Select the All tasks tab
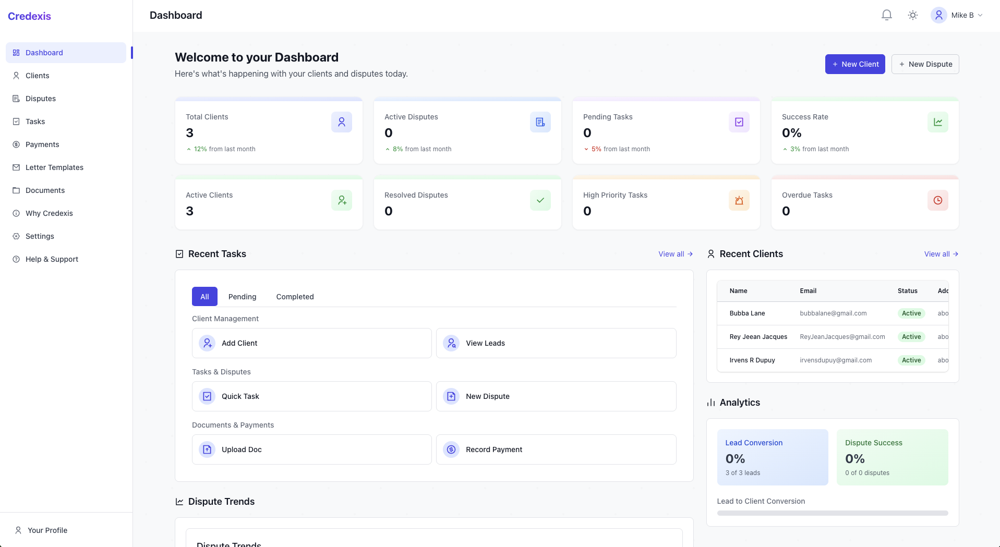Viewport: 1000px width, 547px height. (x=204, y=297)
